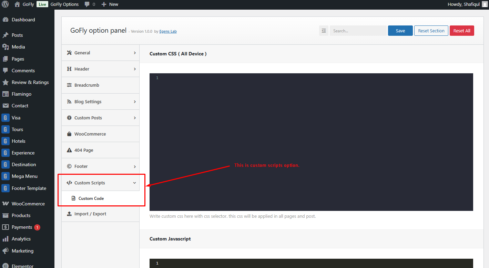The height and width of the screenshot is (268, 489).
Task: Click the Experience G icon in sidebar
Action: pyautogui.click(x=6, y=153)
